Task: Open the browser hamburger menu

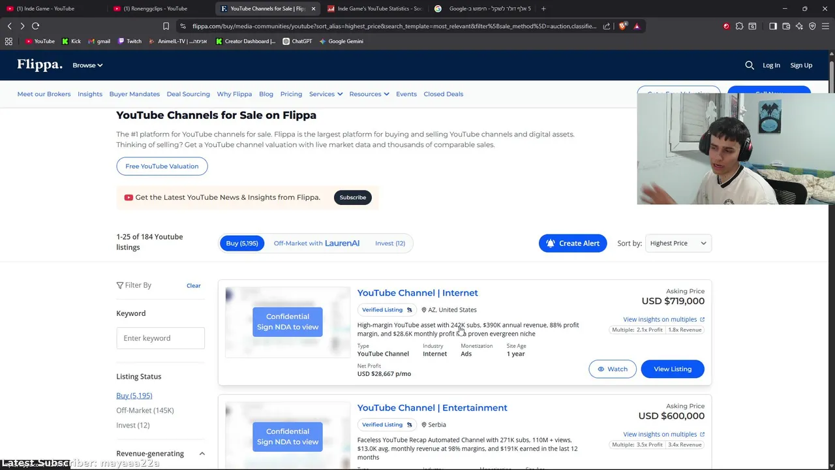Action: 825,26
